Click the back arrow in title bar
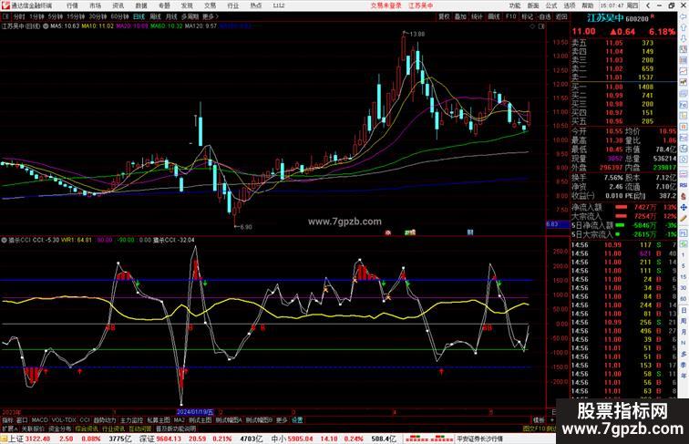The height and width of the screenshot is (444, 689). [x=648, y=5]
